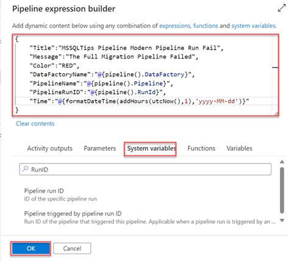Click the "DataFactoryName" expression line
The width and height of the screenshot is (289, 261).
112,74
